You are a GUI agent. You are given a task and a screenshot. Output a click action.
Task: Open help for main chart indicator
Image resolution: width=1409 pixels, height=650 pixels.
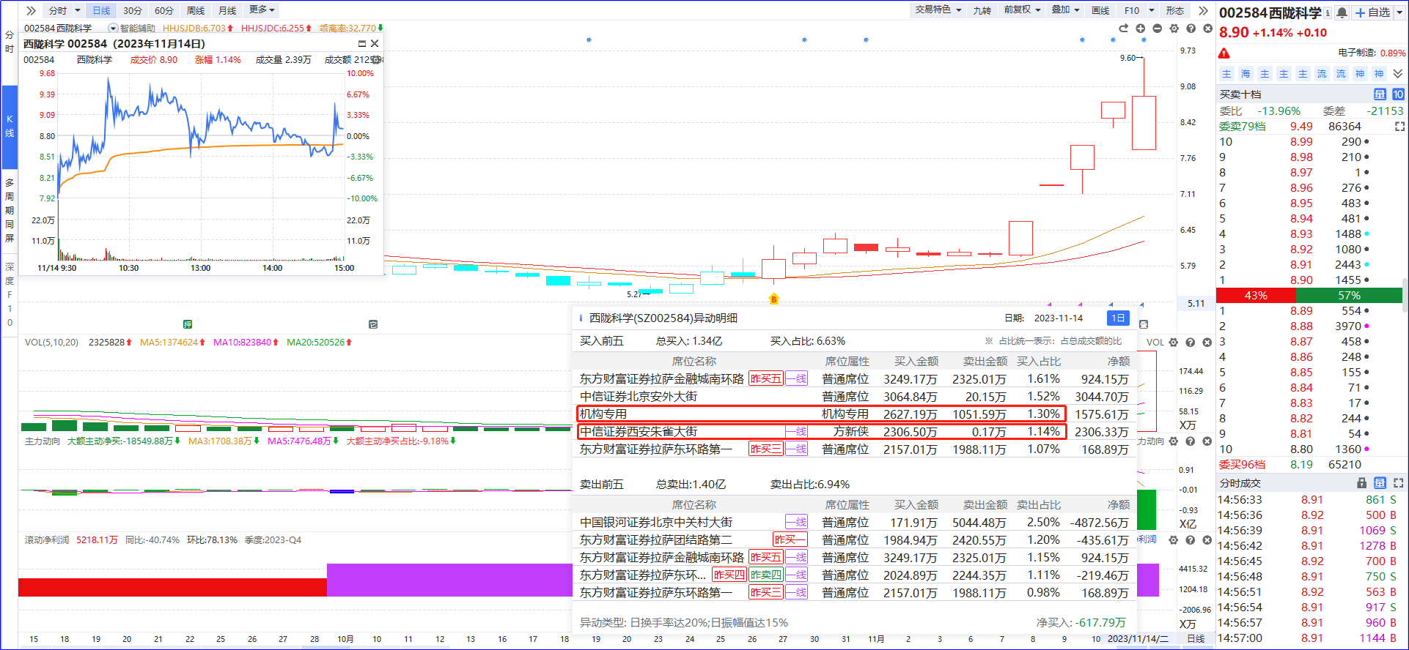(1191, 29)
